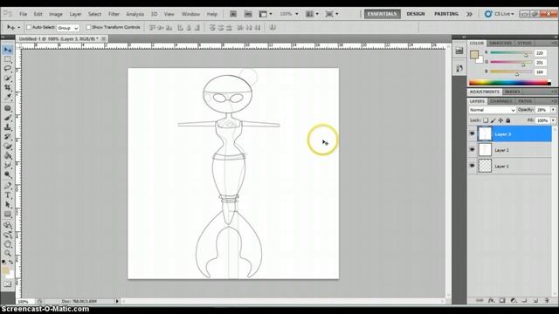559x314 pixels.
Task: Select the Hand tool
Action: (x=8, y=244)
